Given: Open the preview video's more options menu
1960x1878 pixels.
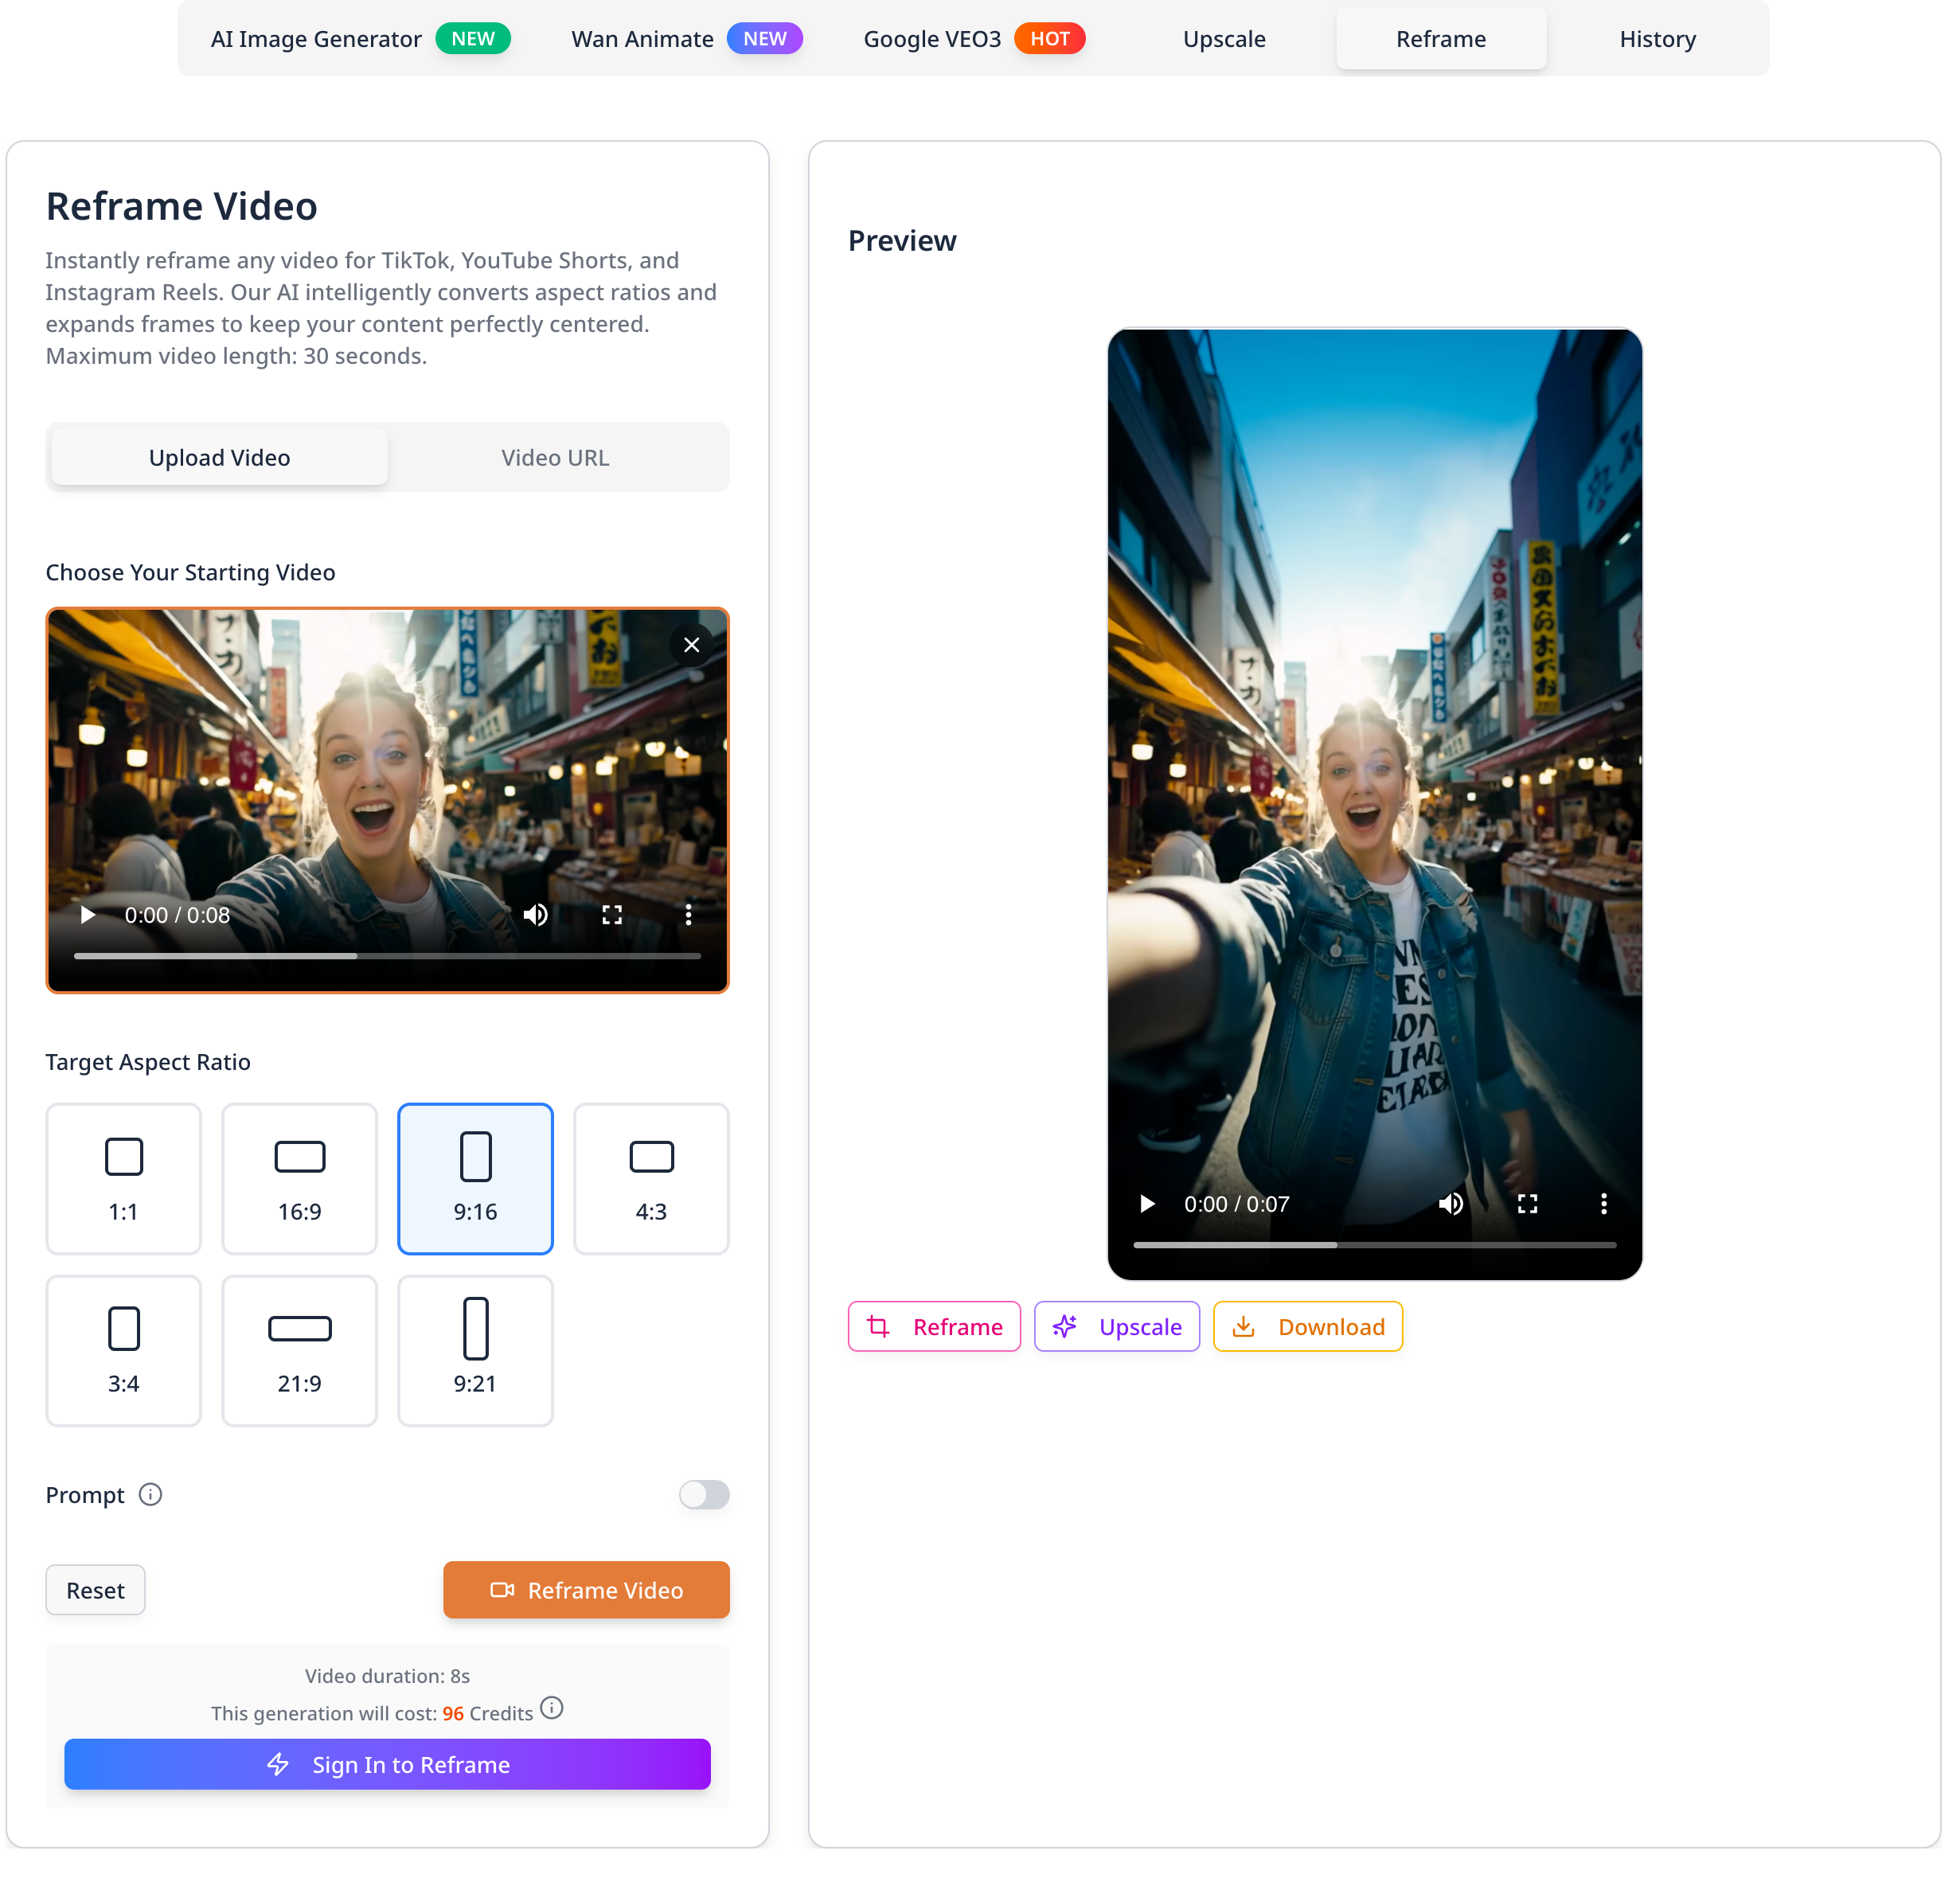Looking at the screenshot, I should (1604, 1204).
